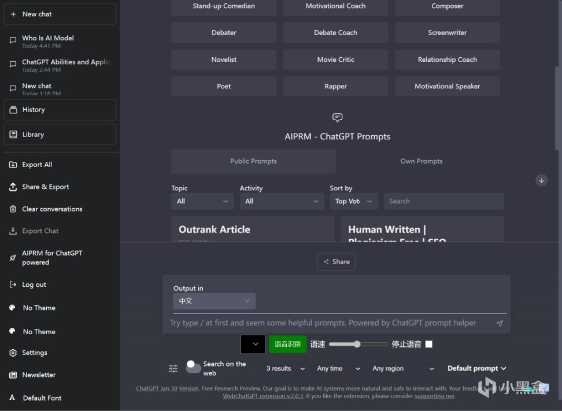The height and width of the screenshot is (411, 562).
Task: Open the Sort by Top Votes dropdown
Action: [x=353, y=201]
